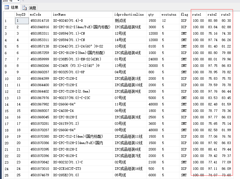Click cell DS-2A038-I4
Screen dimensions: 240x179
pos(82,111)
